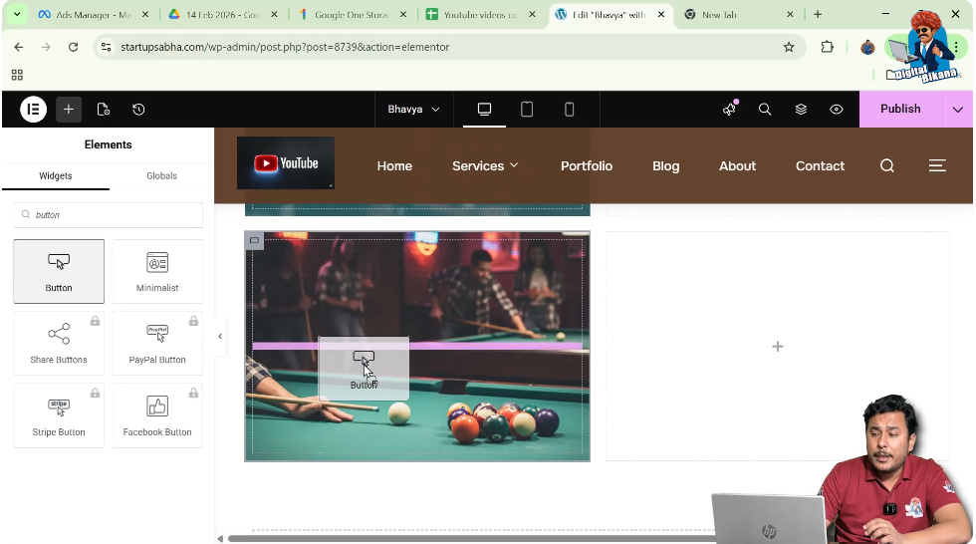
Task: Open the Elementor logo menu
Action: coord(34,110)
